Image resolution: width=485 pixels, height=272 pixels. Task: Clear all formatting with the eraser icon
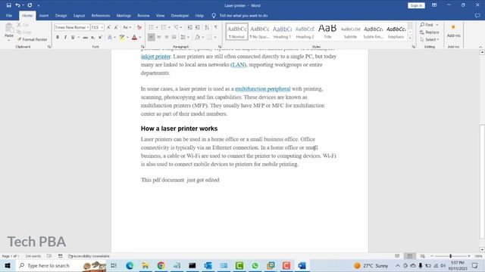click(x=139, y=27)
